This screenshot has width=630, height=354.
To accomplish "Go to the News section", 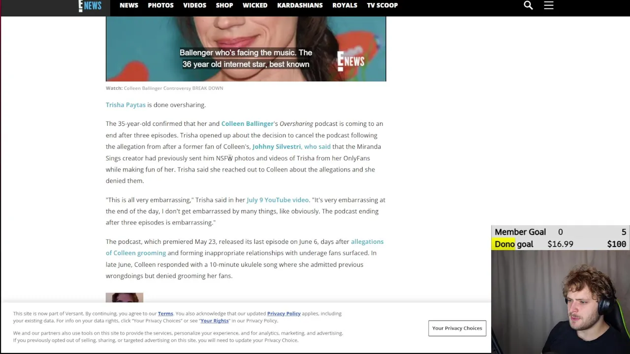I will pyautogui.click(x=129, y=5).
